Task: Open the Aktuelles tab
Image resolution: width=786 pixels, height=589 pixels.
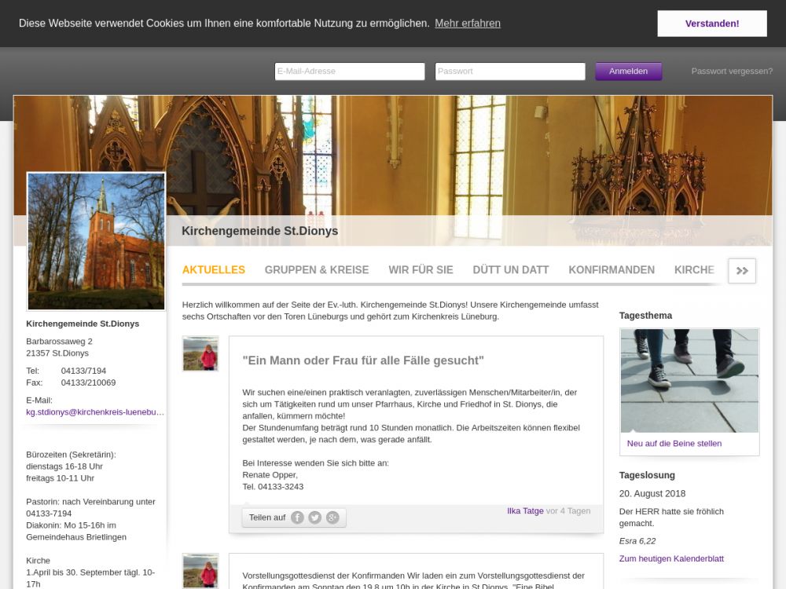Action: [214, 270]
